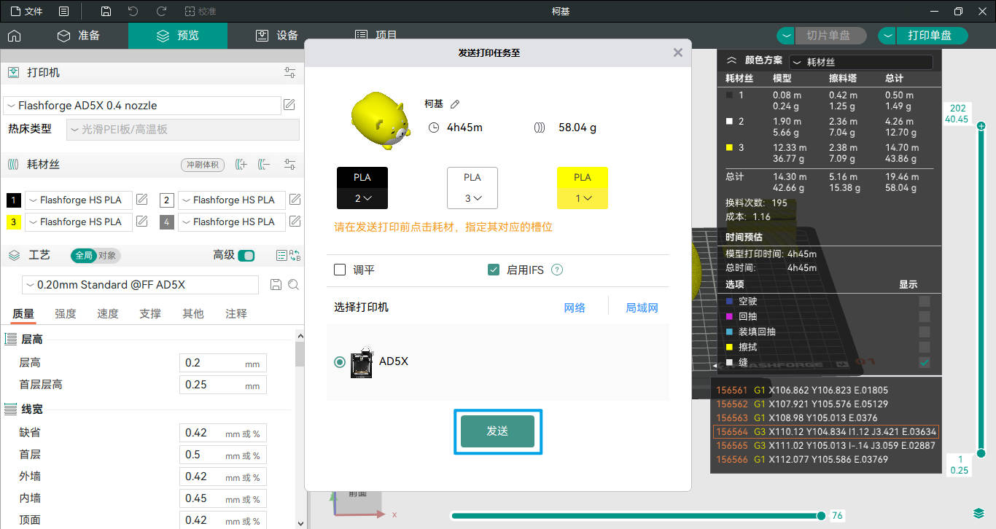Image resolution: width=996 pixels, height=529 pixels.
Task: Switch printer list to 局域网
Action: (642, 307)
